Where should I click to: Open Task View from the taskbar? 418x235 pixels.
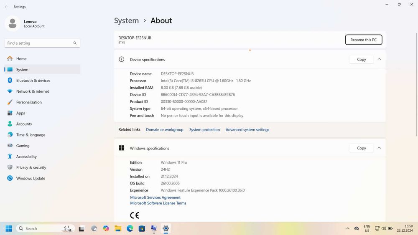coord(82,228)
